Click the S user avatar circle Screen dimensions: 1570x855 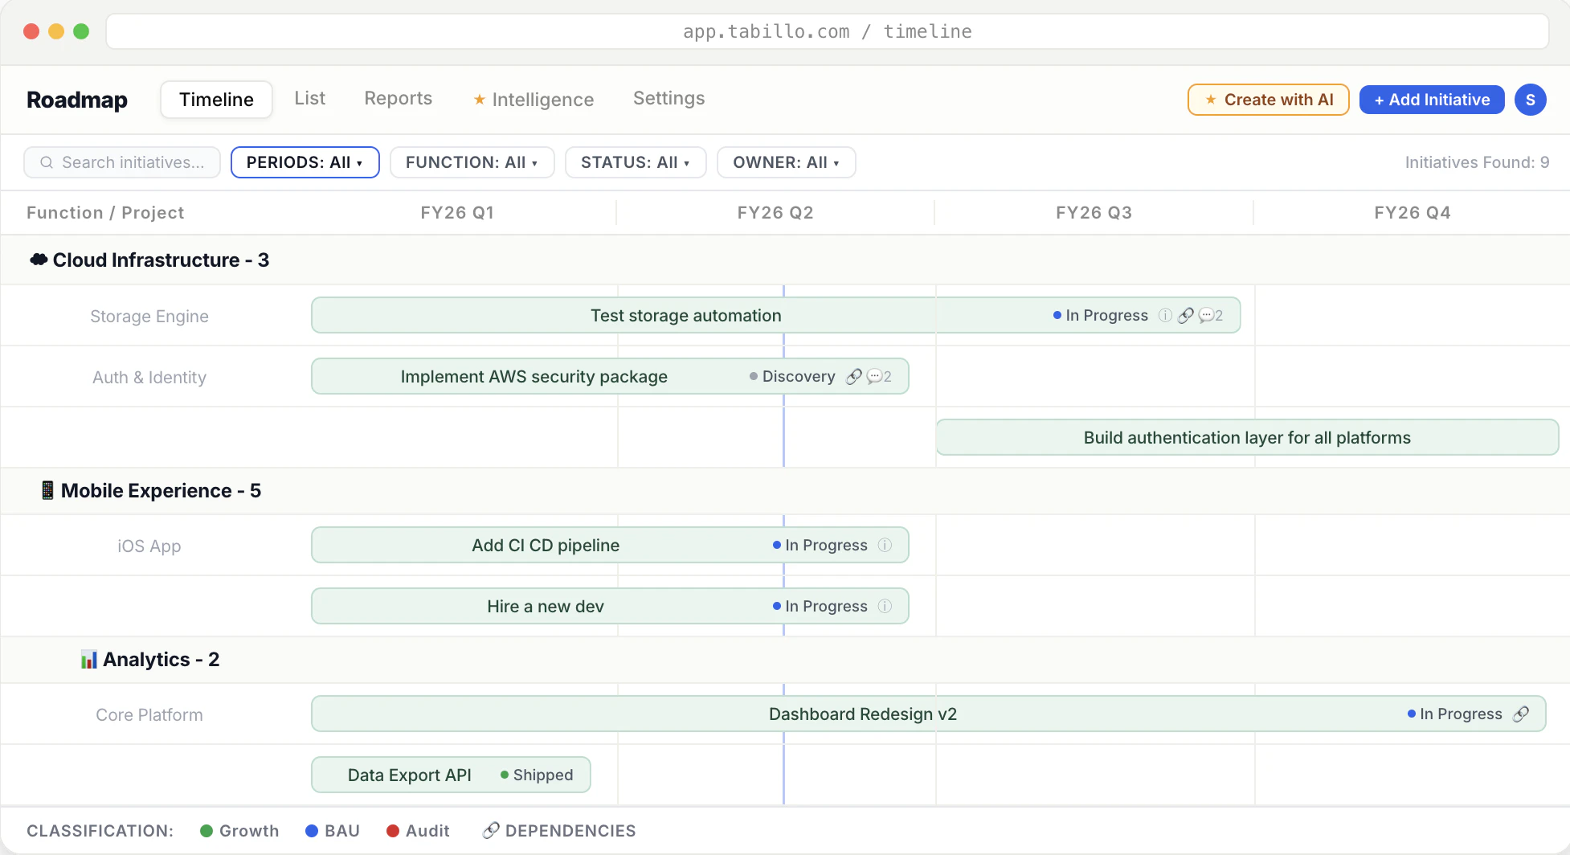[1531, 100]
